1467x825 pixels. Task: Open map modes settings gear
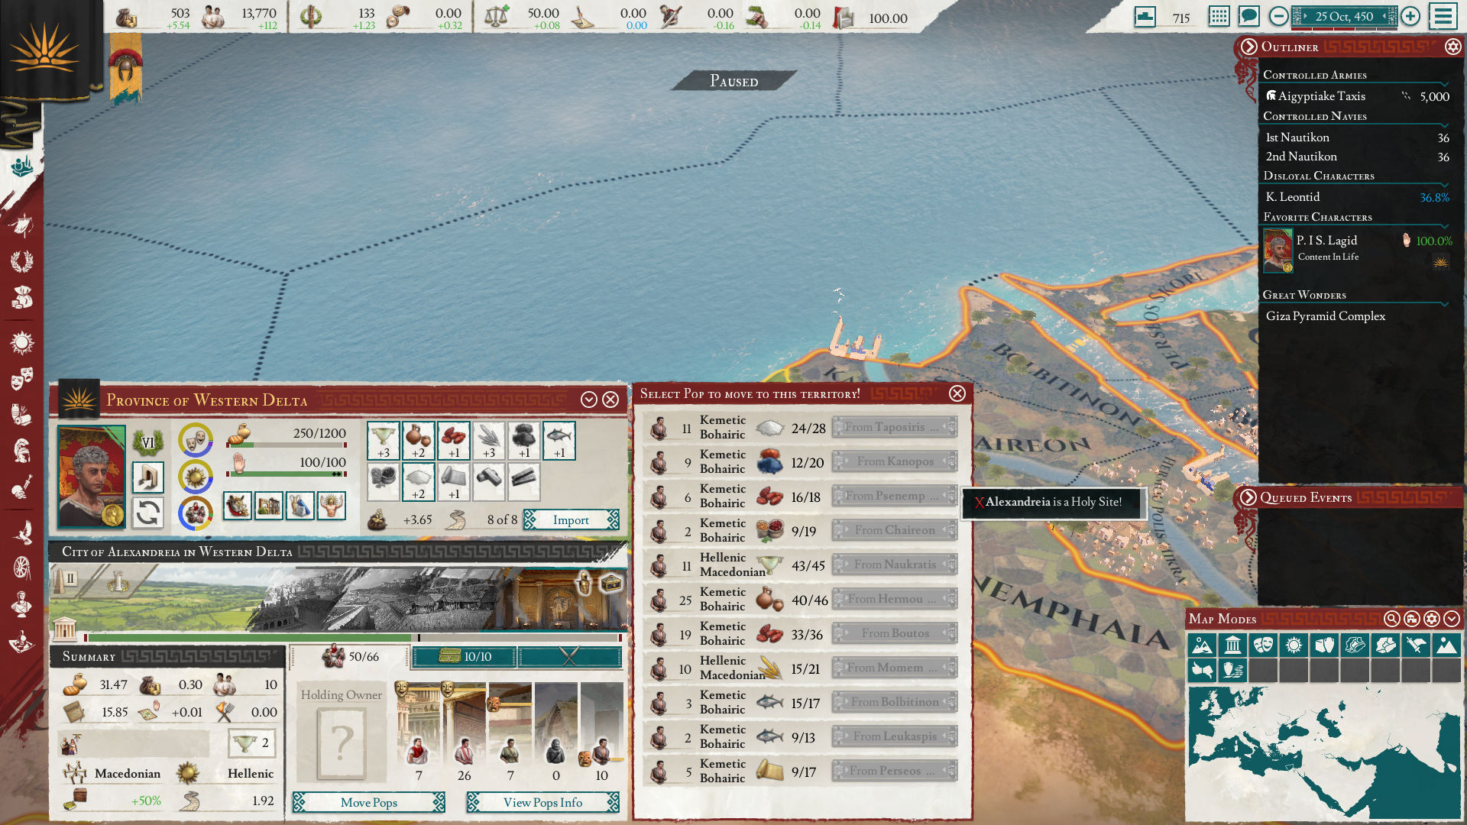click(x=1432, y=619)
